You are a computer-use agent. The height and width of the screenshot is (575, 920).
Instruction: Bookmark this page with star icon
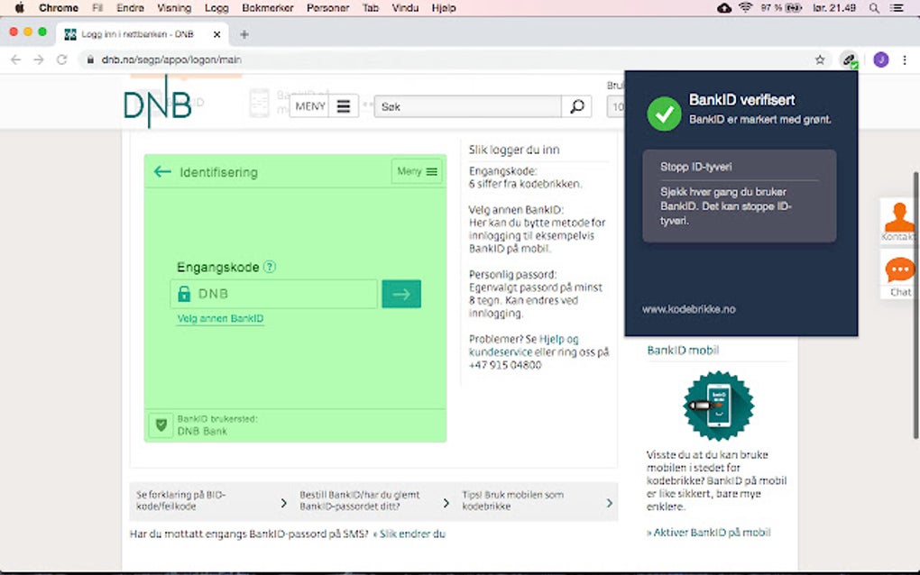pyautogui.click(x=820, y=59)
